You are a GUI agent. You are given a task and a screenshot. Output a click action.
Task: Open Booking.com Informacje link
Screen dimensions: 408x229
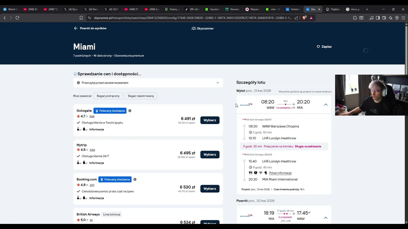(97, 198)
